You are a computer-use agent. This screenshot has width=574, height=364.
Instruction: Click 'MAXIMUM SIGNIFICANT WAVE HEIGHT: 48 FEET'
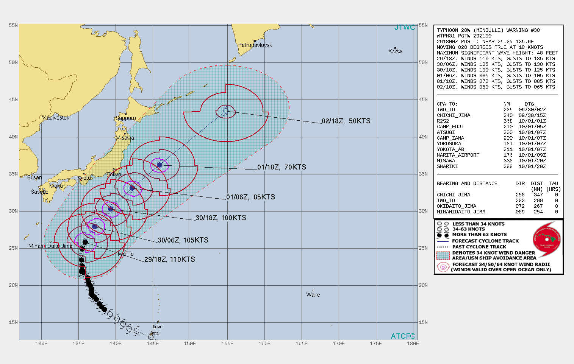[497, 53]
